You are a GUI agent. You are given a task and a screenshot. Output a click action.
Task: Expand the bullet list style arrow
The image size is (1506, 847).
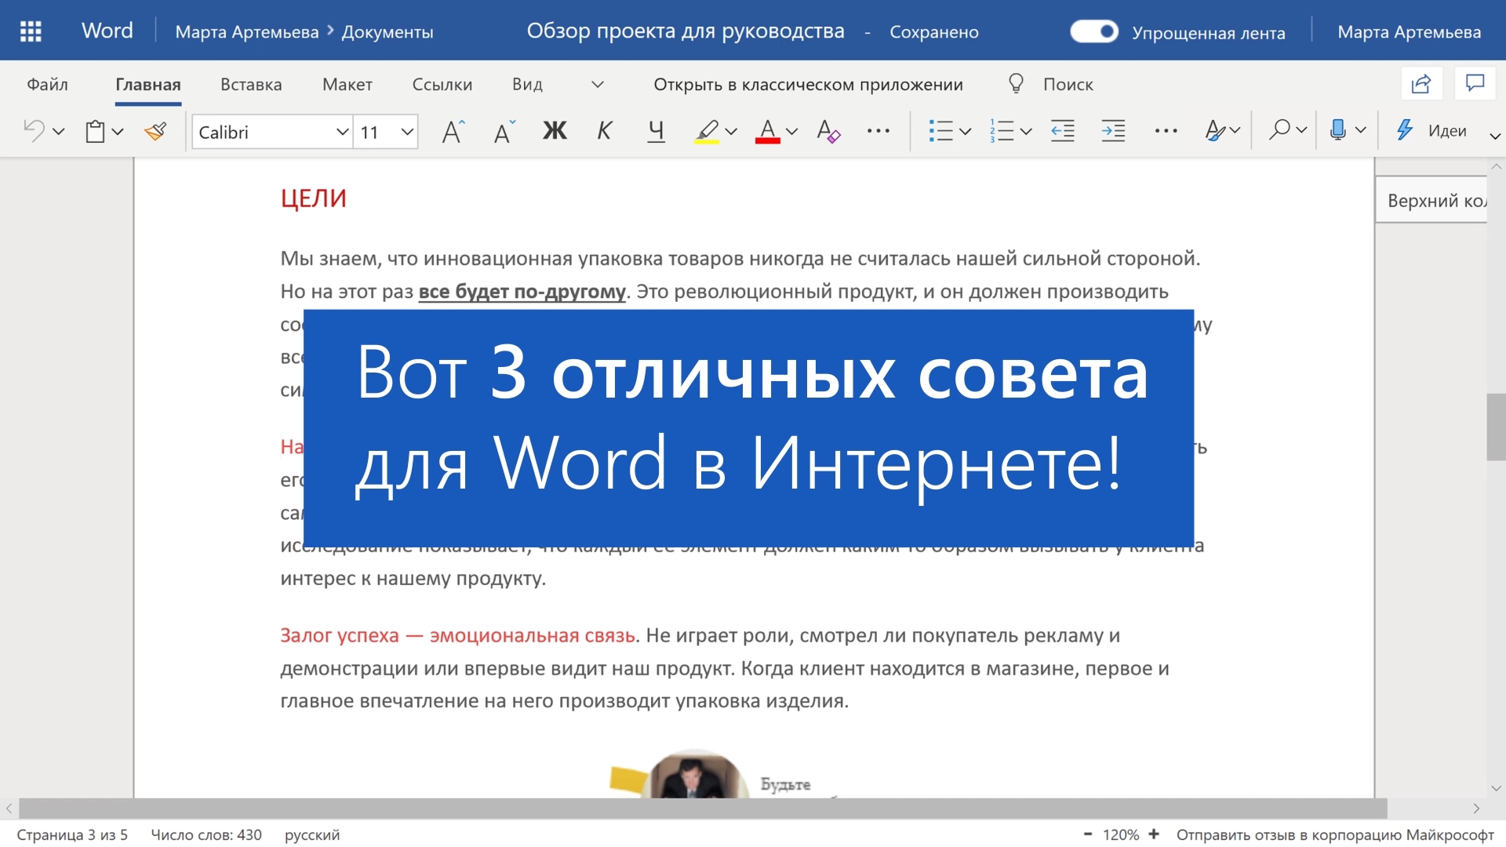coord(965,132)
